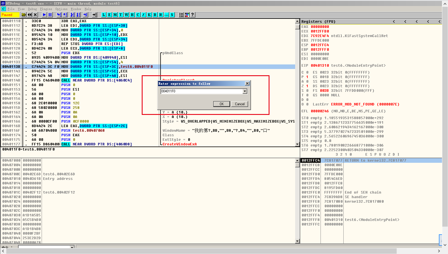This screenshot has width=448, height=254.
Task: Show the Memory map via the M button
Action: tap(115, 15)
